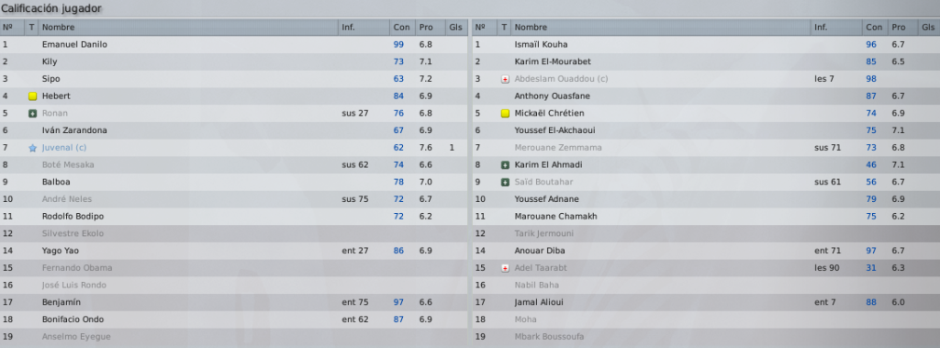940x348 pixels.
Task: Click Karim El Ahmadi's green substitution icon
Action: (505, 165)
